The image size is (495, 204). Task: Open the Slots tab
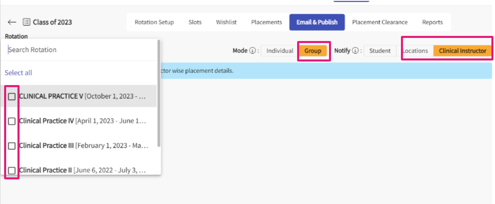click(x=195, y=22)
